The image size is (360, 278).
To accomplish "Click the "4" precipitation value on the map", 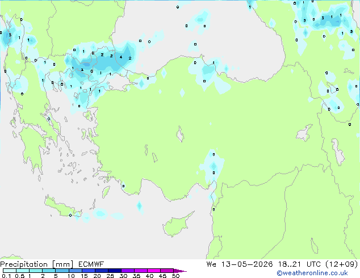I will click(121, 57).
